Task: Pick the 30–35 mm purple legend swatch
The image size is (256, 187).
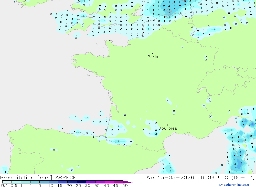Action: pos(91,182)
